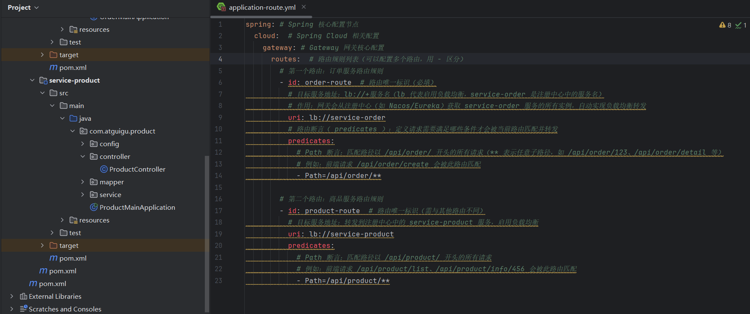Image resolution: width=750 pixels, height=314 pixels.
Task: Click the service-product module folder icon
Action: [x=43, y=80]
